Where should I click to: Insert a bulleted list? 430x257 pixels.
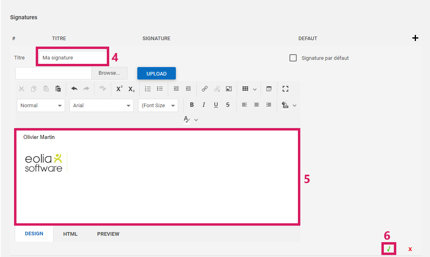tap(160, 89)
